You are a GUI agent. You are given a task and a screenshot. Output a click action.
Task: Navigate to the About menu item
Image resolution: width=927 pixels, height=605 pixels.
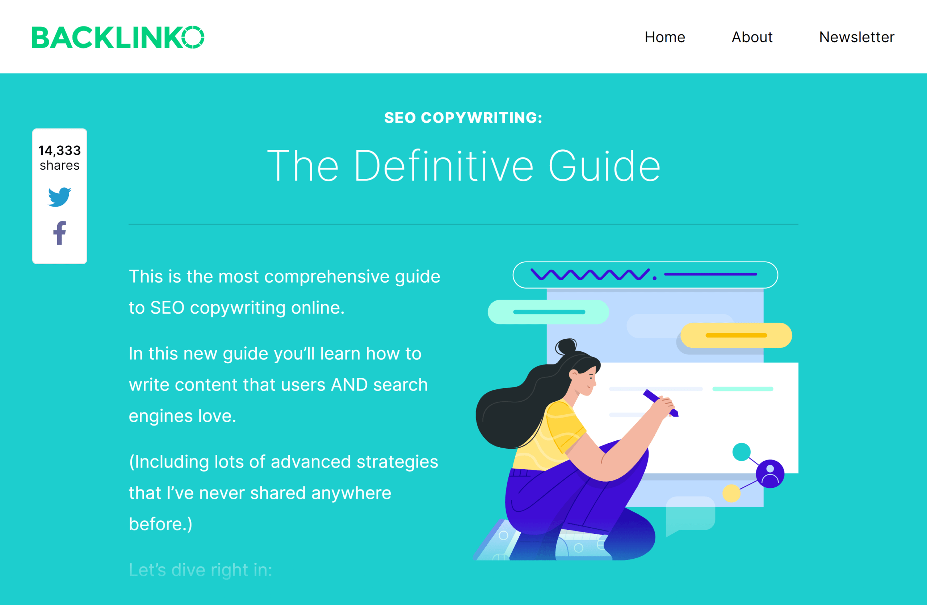click(x=751, y=37)
